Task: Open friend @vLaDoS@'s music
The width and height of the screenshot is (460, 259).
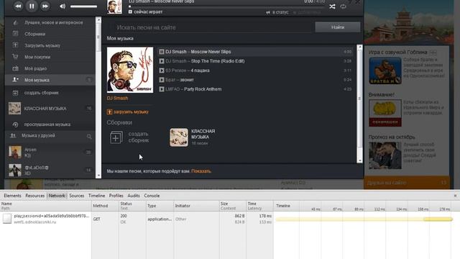Action: click(50, 171)
